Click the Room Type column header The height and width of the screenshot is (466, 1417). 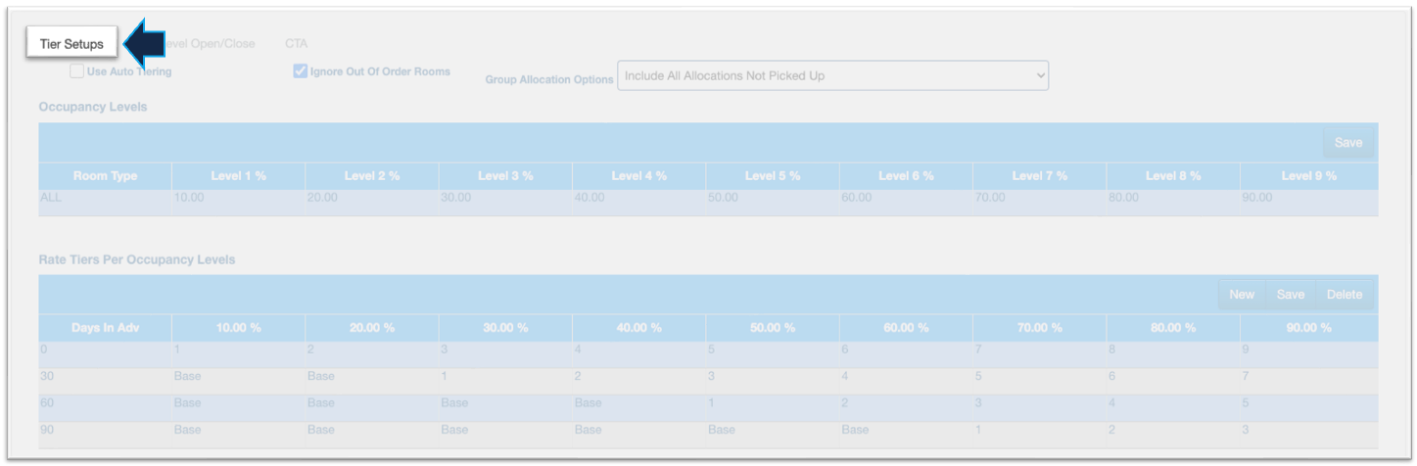point(105,176)
